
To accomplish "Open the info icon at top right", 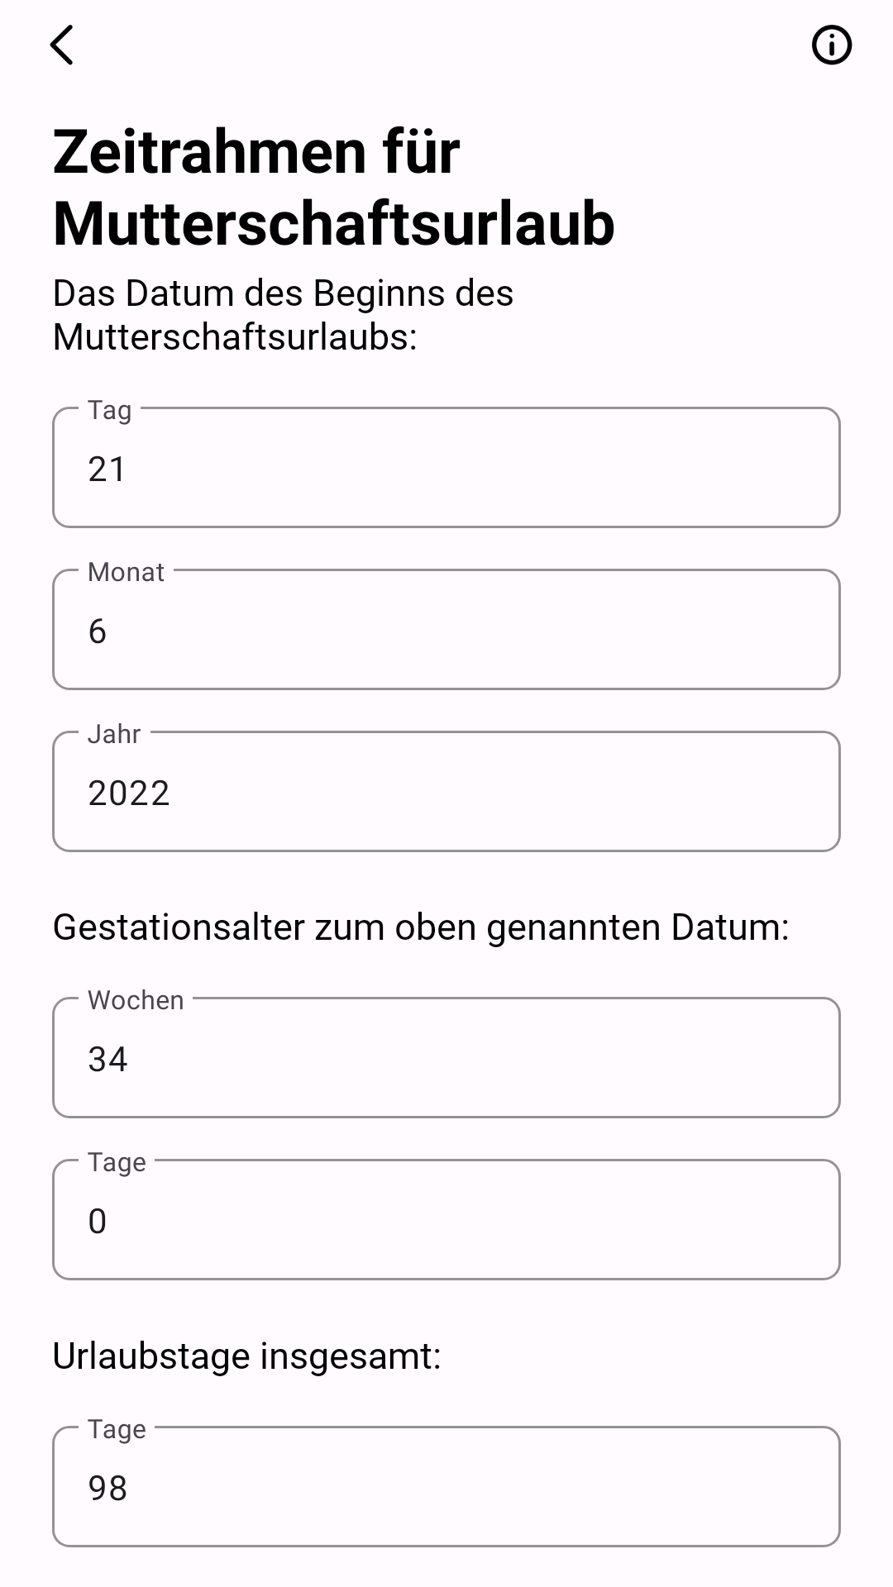I will [x=831, y=45].
